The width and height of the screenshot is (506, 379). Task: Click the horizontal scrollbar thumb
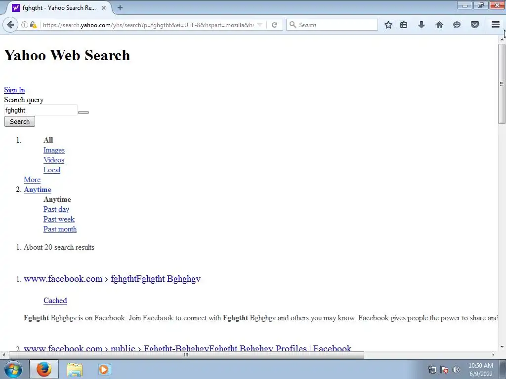click(186, 355)
